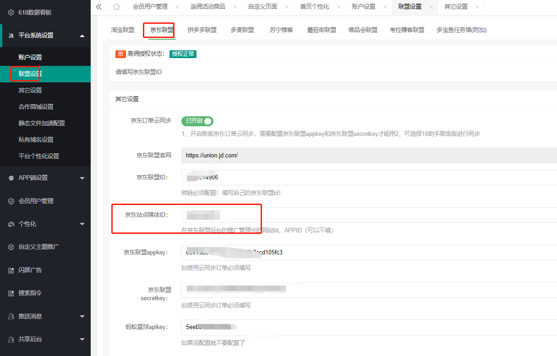
Task: Click the 京东联盟 secretkey input field
Action: pyautogui.click(x=369, y=290)
